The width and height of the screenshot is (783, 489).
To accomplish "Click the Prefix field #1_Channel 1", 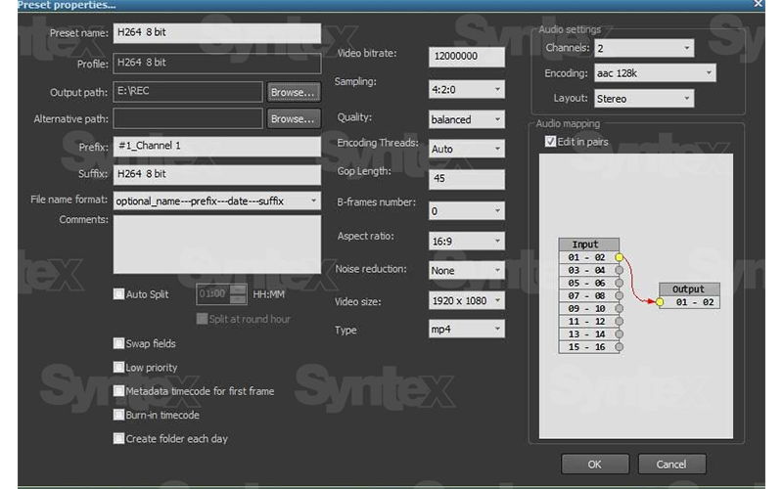I will [216, 146].
